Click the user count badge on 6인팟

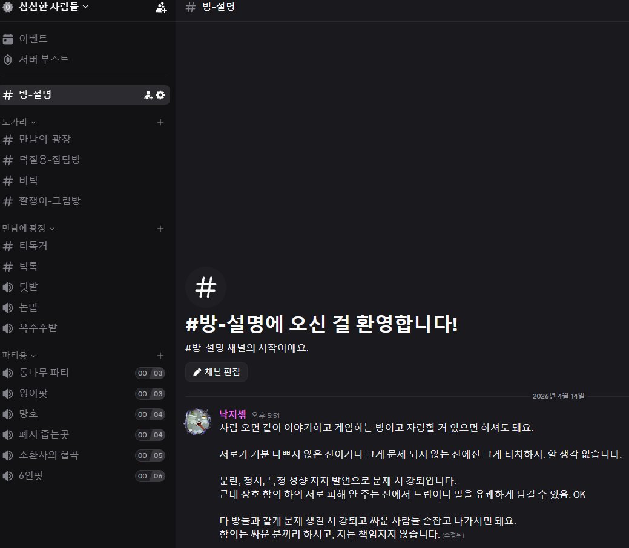(x=150, y=476)
